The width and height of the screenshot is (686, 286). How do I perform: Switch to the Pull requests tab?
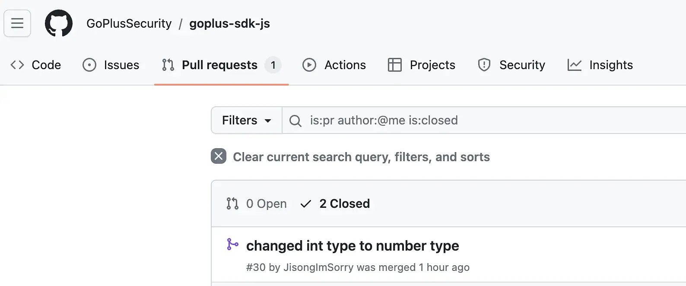(222, 65)
